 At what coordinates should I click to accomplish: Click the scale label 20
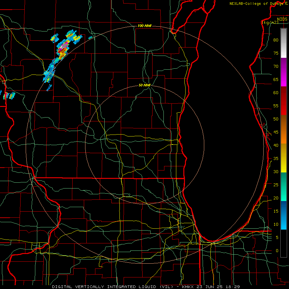(x=276, y=198)
